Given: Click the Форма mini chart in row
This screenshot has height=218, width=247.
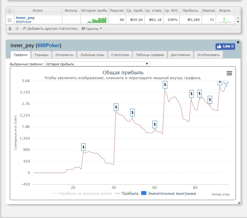Looking at the screenshot, I should tap(225, 20).
